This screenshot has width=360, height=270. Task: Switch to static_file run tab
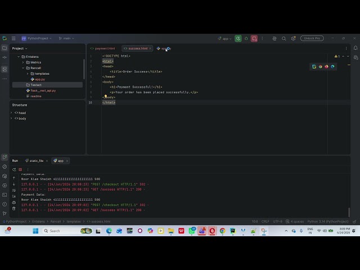[x=34, y=161]
